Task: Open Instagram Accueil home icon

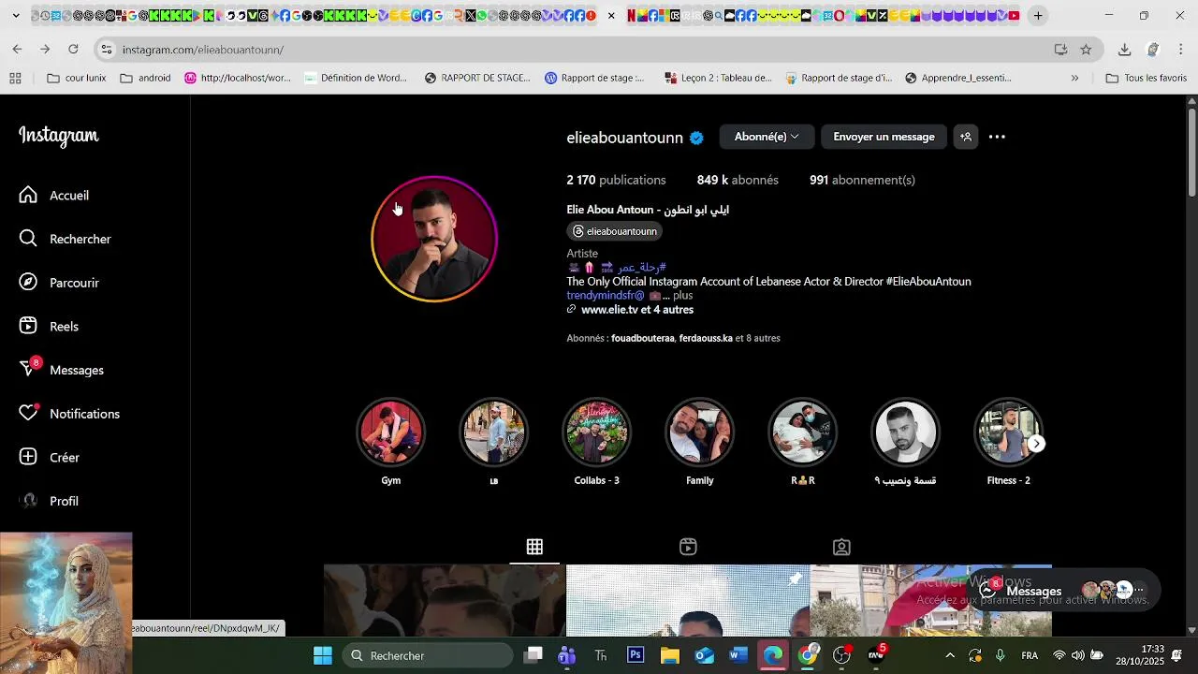Action: click(x=29, y=195)
